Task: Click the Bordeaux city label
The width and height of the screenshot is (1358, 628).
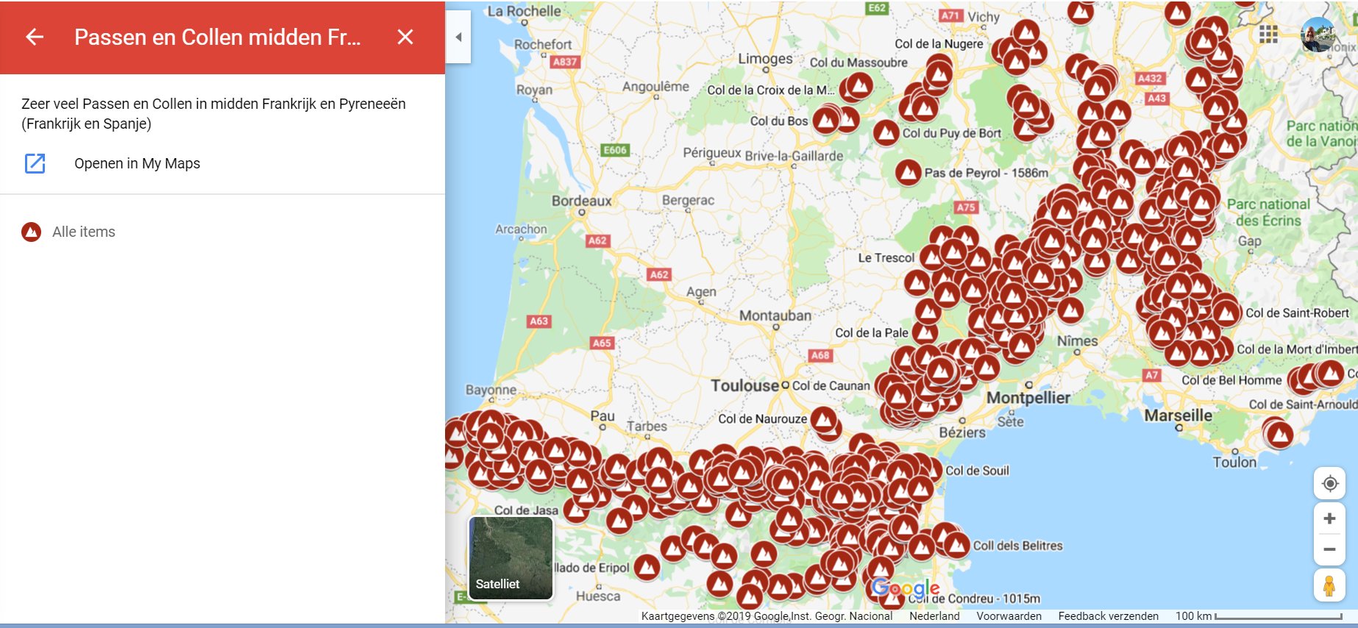Action: tap(582, 201)
